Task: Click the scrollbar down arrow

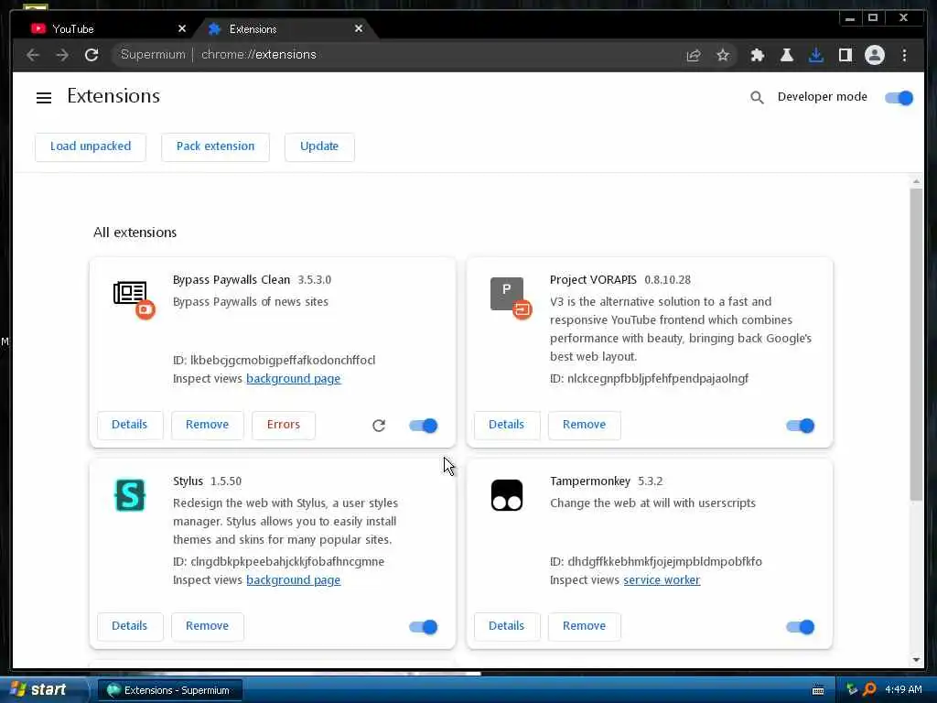Action: (916, 660)
